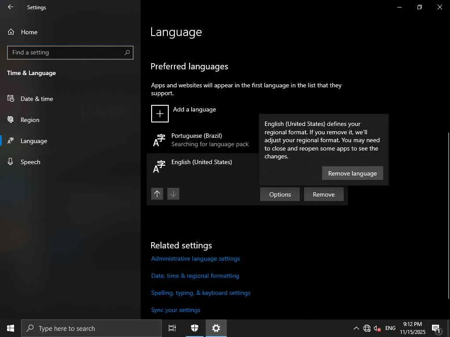Move English language up with arrow
450x337 pixels.
coord(157,194)
